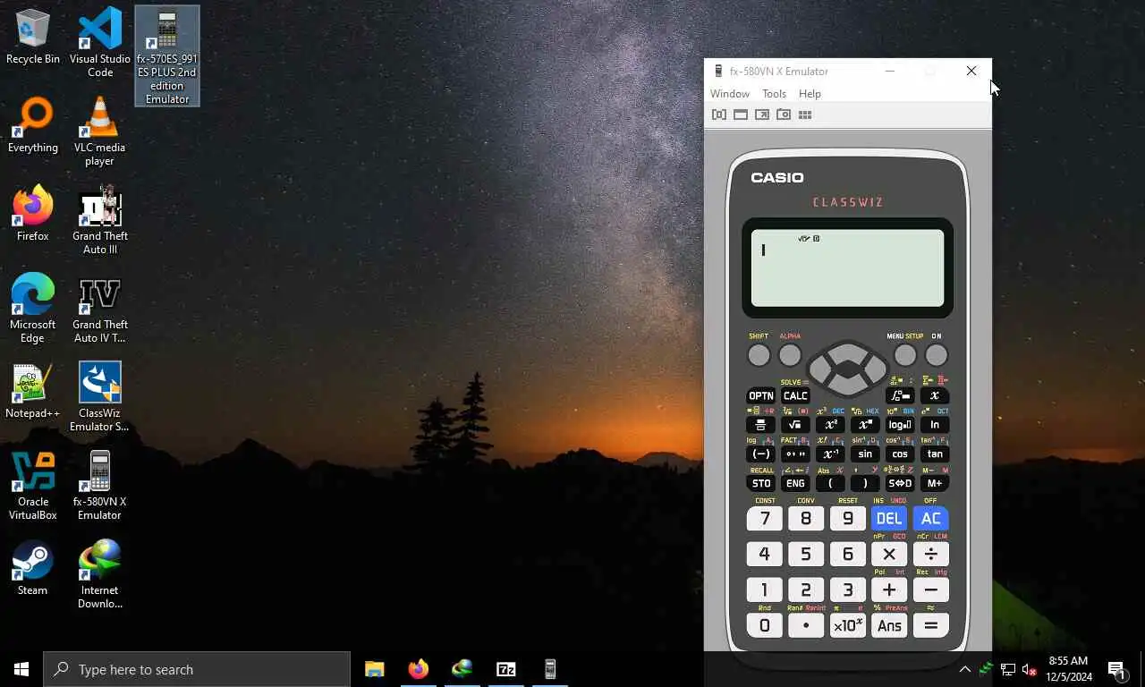Click the x variable key

pos(935,396)
